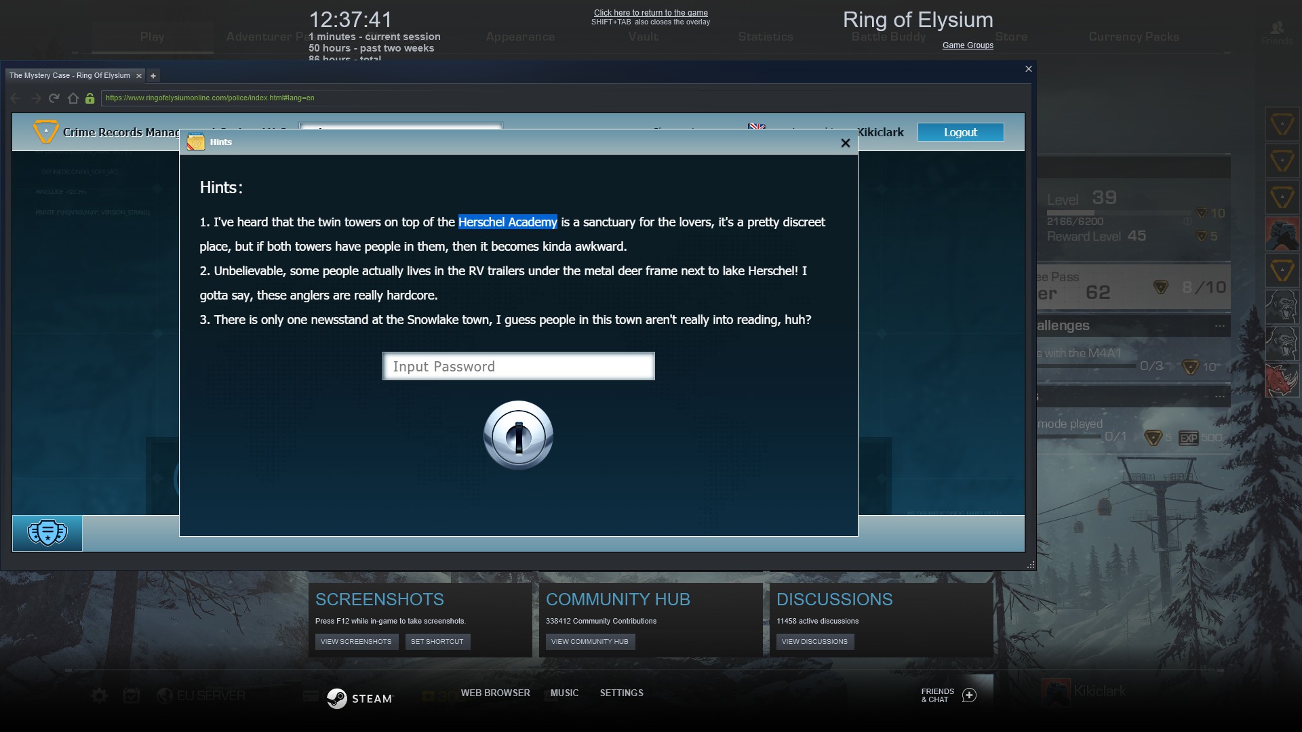Select The Mystery Case browser tab

click(69, 76)
